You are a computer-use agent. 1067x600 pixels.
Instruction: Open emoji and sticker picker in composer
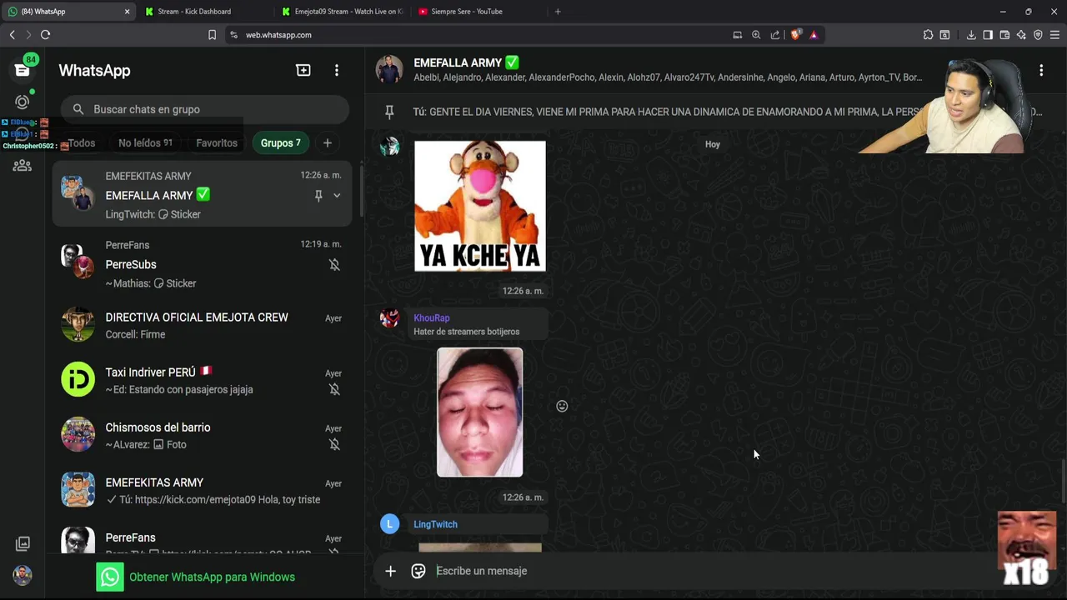(x=418, y=571)
